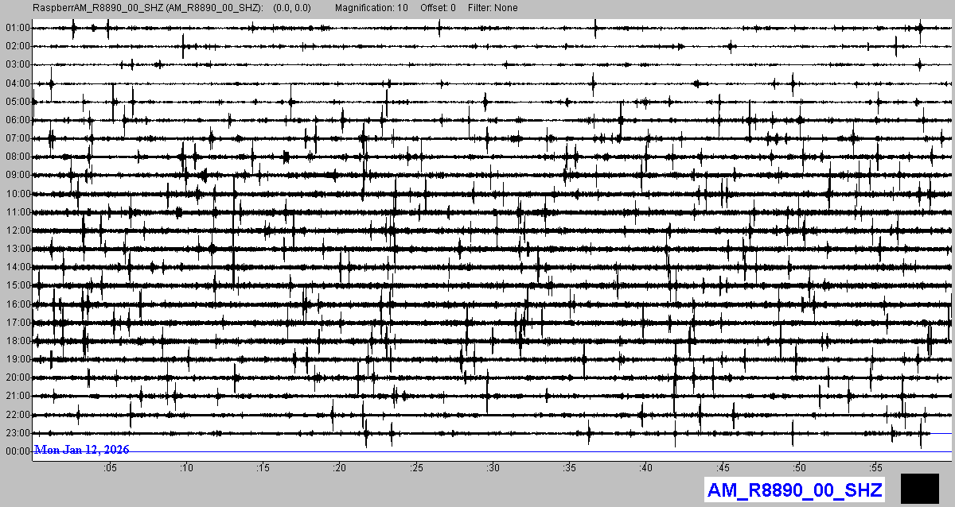The height and width of the screenshot is (507, 955).
Task: Click the :05 minute axis tick
Action: coord(109,468)
